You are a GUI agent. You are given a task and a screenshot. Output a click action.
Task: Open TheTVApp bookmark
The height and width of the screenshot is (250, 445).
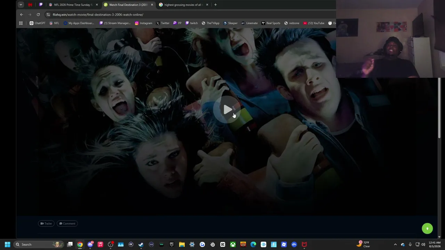(211, 23)
